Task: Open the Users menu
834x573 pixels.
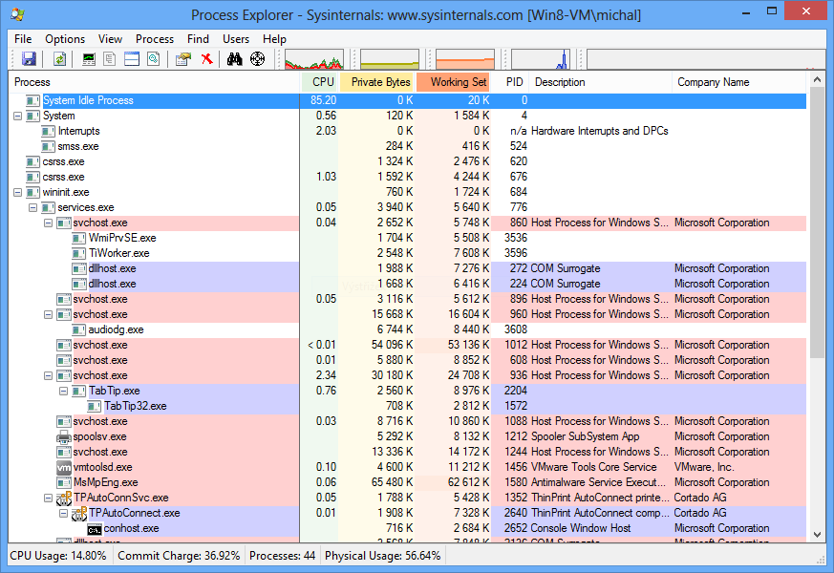Action: (x=235, y=39)
